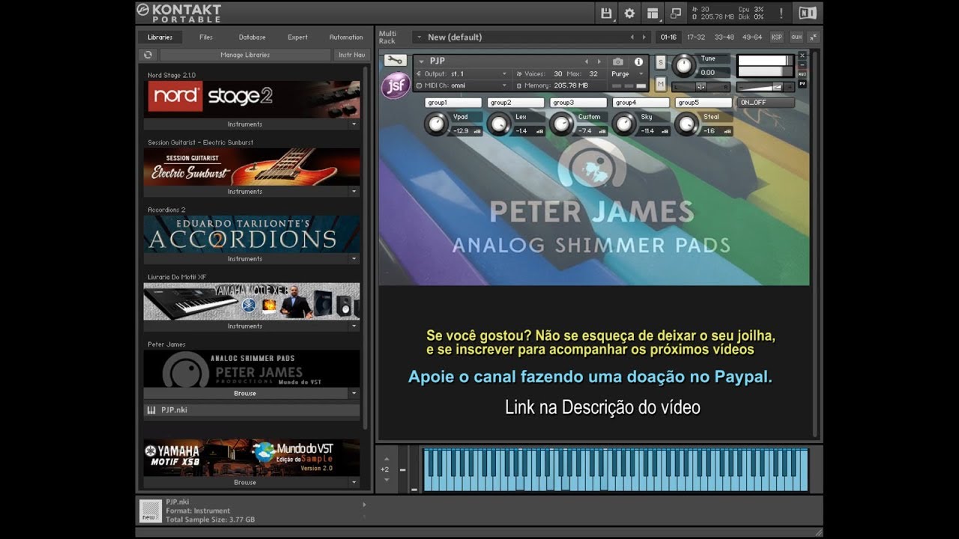Switch to the Files tab
The height and width of the screenshot is (539, 959).
206,37
